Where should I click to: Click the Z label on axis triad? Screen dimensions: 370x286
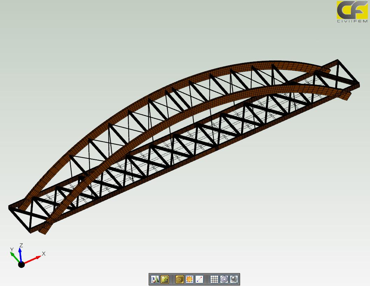click(x=21, y=245)
